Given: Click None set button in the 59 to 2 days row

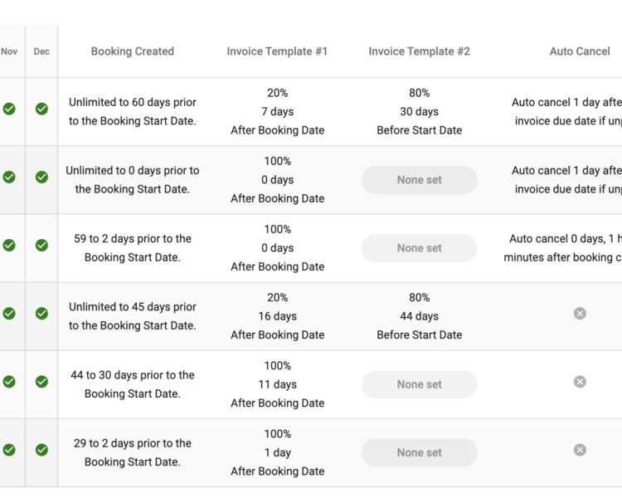Looking at the screenshot, I should click(420, 248).
